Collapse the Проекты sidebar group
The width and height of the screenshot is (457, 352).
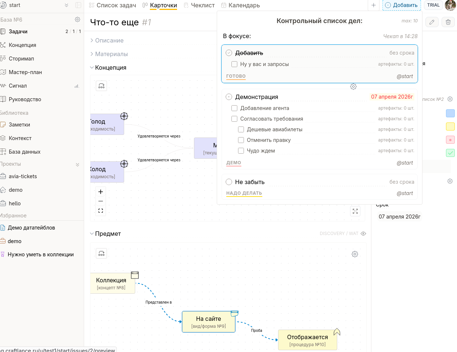tap(78, 164)
